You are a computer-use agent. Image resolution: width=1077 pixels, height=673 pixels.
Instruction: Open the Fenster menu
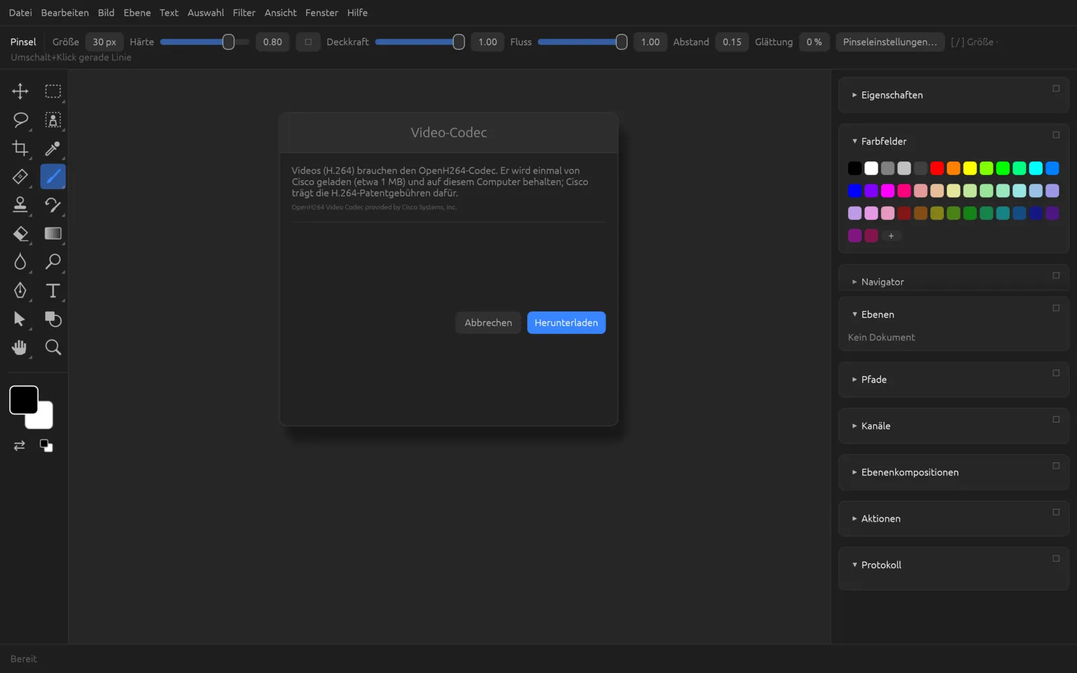click(x=322, y=13)
